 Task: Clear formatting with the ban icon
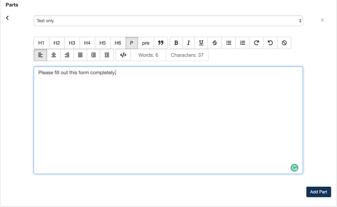[284, 43]
